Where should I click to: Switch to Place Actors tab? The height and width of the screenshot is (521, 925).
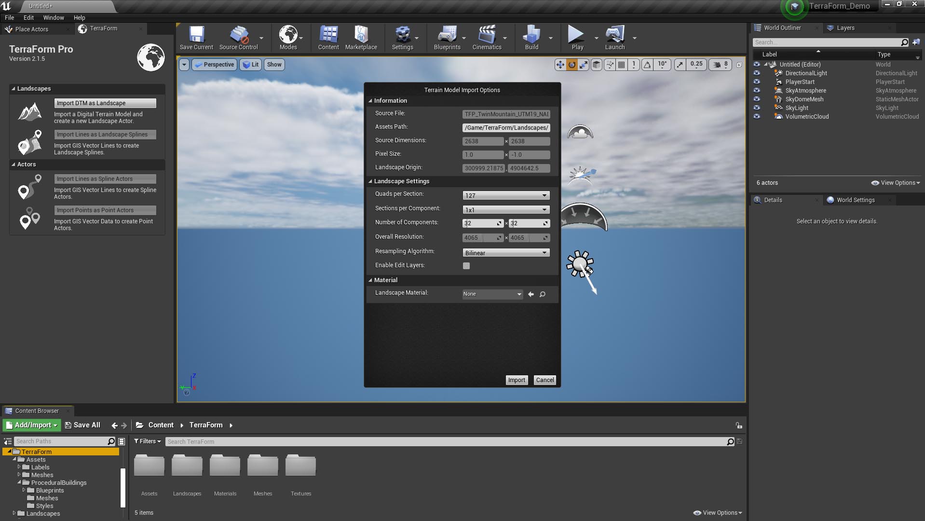coord(32,29)
